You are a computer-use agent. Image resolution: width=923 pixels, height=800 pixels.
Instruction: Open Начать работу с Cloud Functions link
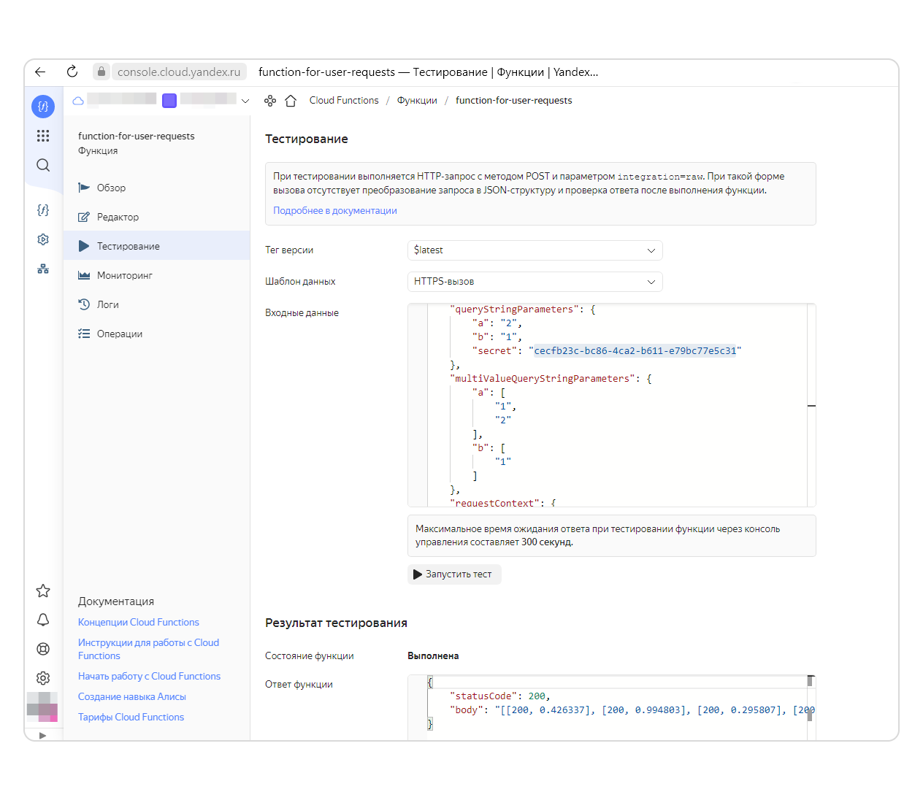pyautogui.click(x=149, y=676)
